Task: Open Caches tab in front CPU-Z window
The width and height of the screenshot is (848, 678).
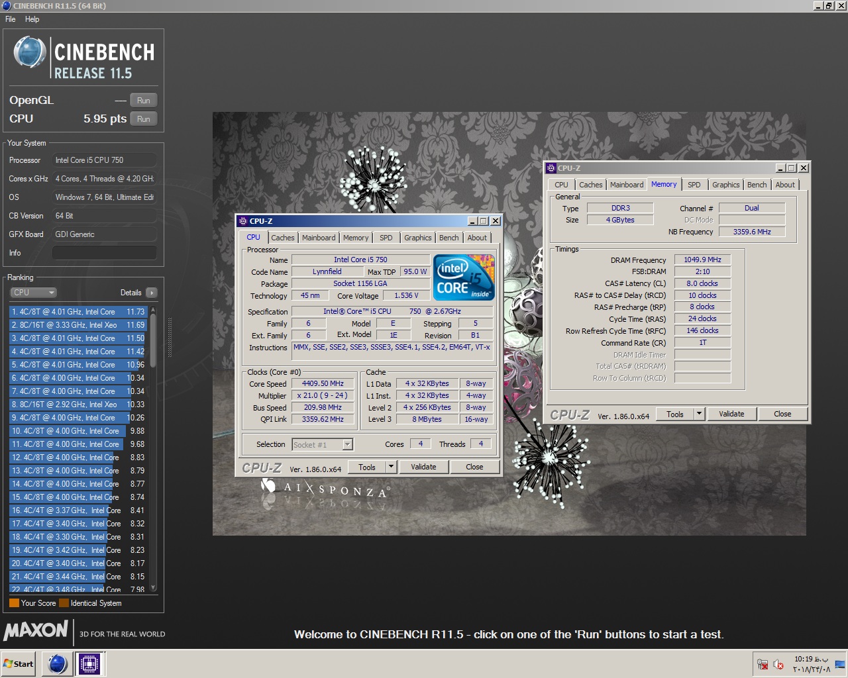Action: tap(283, 238)
